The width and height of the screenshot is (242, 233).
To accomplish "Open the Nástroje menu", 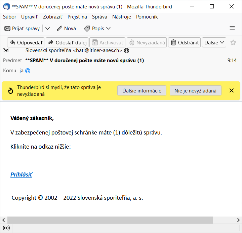I will coord(122,17).
